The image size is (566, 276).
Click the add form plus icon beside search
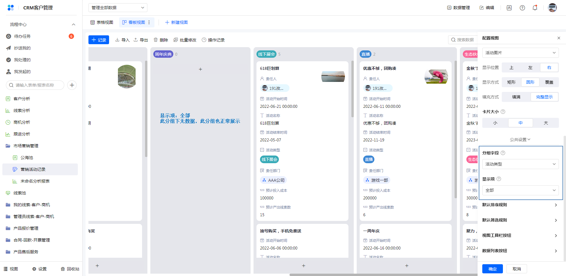click(72, 85)
